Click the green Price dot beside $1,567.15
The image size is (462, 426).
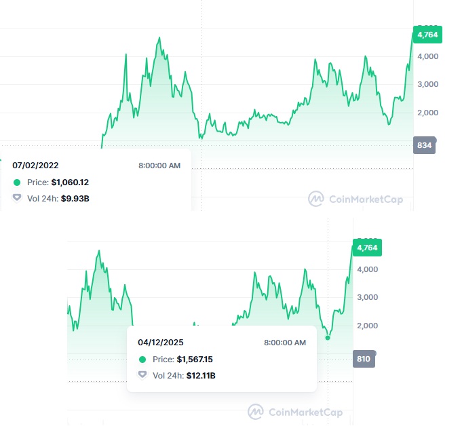coord(142,360)
